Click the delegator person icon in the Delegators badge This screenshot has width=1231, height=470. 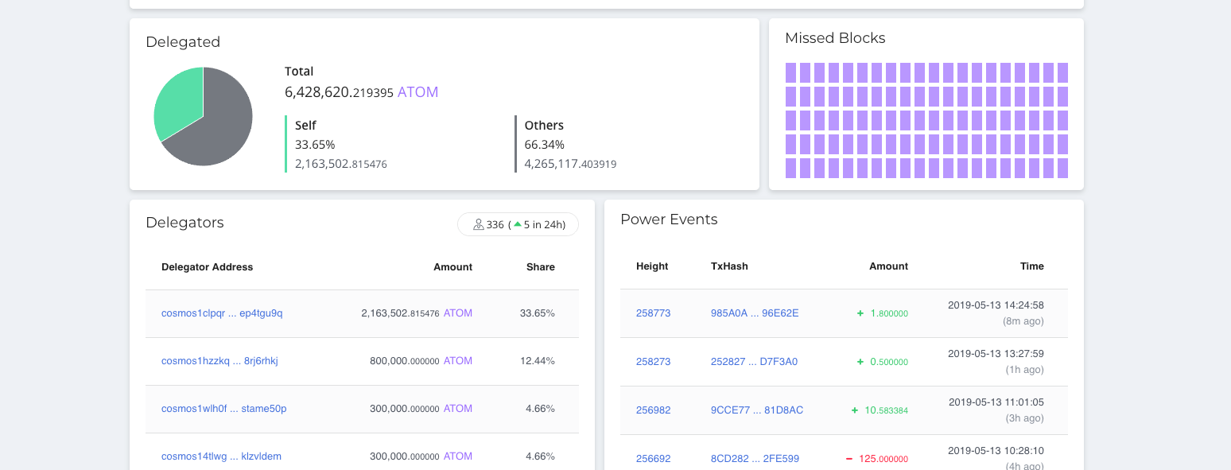[x=480, y=224]
